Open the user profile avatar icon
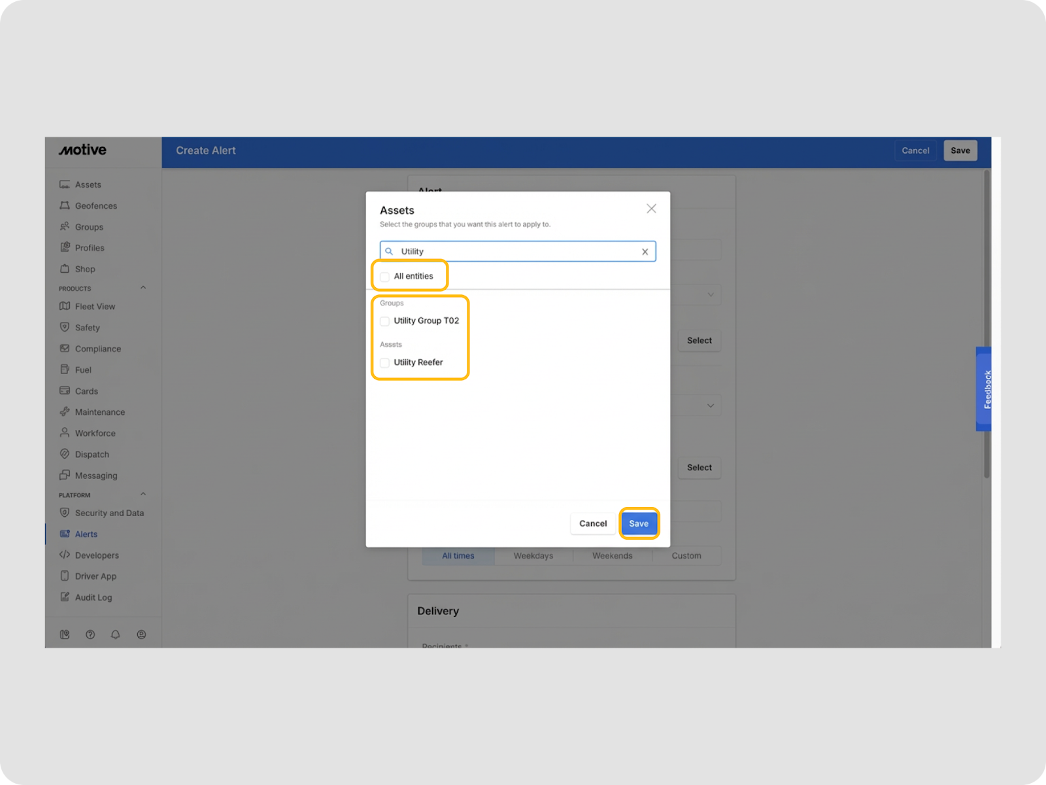This screenshot has height=785, width=1046. point(141,635)
